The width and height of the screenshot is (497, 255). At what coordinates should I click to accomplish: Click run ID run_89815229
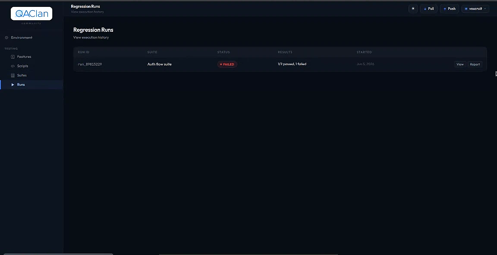[x=90, y=64]
